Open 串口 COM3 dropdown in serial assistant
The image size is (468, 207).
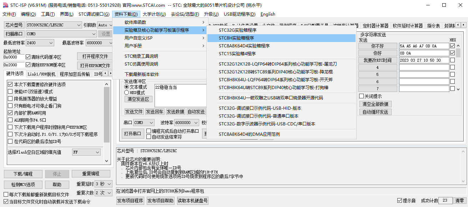(144, 123)
